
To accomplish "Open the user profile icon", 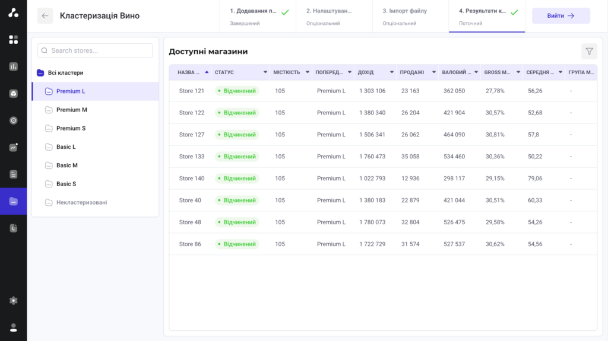I will click(x=13, y=327).
